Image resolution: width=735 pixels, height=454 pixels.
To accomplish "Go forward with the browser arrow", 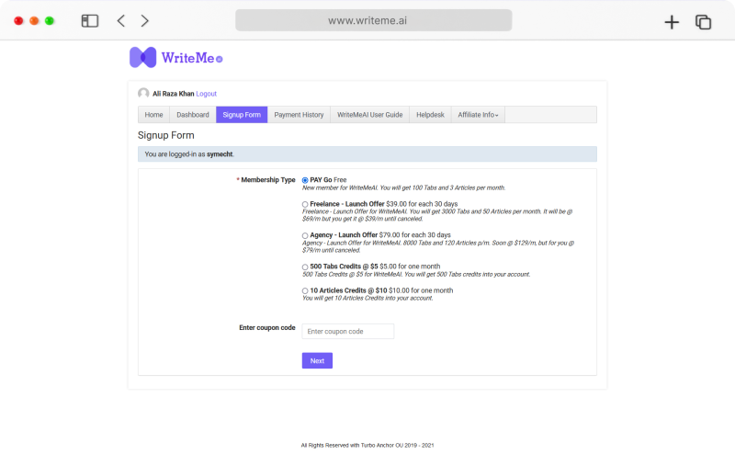I will pos(145,20).
